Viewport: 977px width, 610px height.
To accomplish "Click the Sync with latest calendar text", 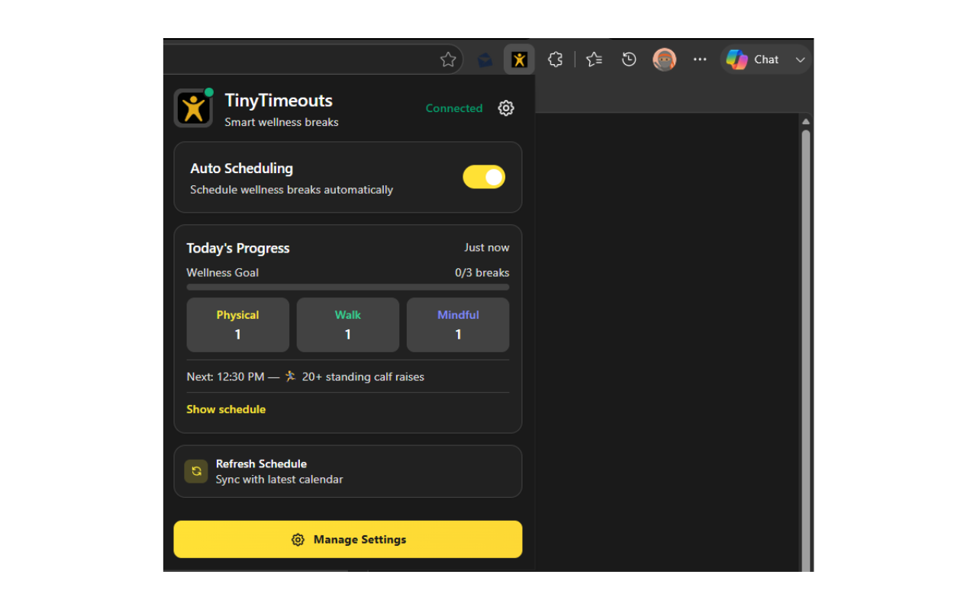I will (279, 480).
